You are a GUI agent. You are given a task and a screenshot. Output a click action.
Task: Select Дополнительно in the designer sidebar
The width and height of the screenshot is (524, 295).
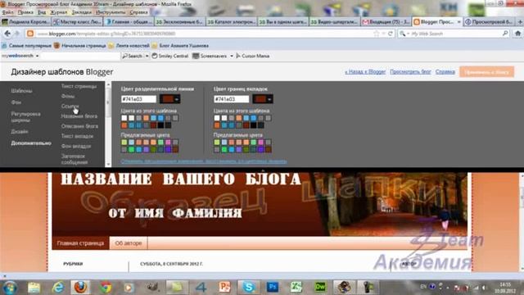point(31,143)
